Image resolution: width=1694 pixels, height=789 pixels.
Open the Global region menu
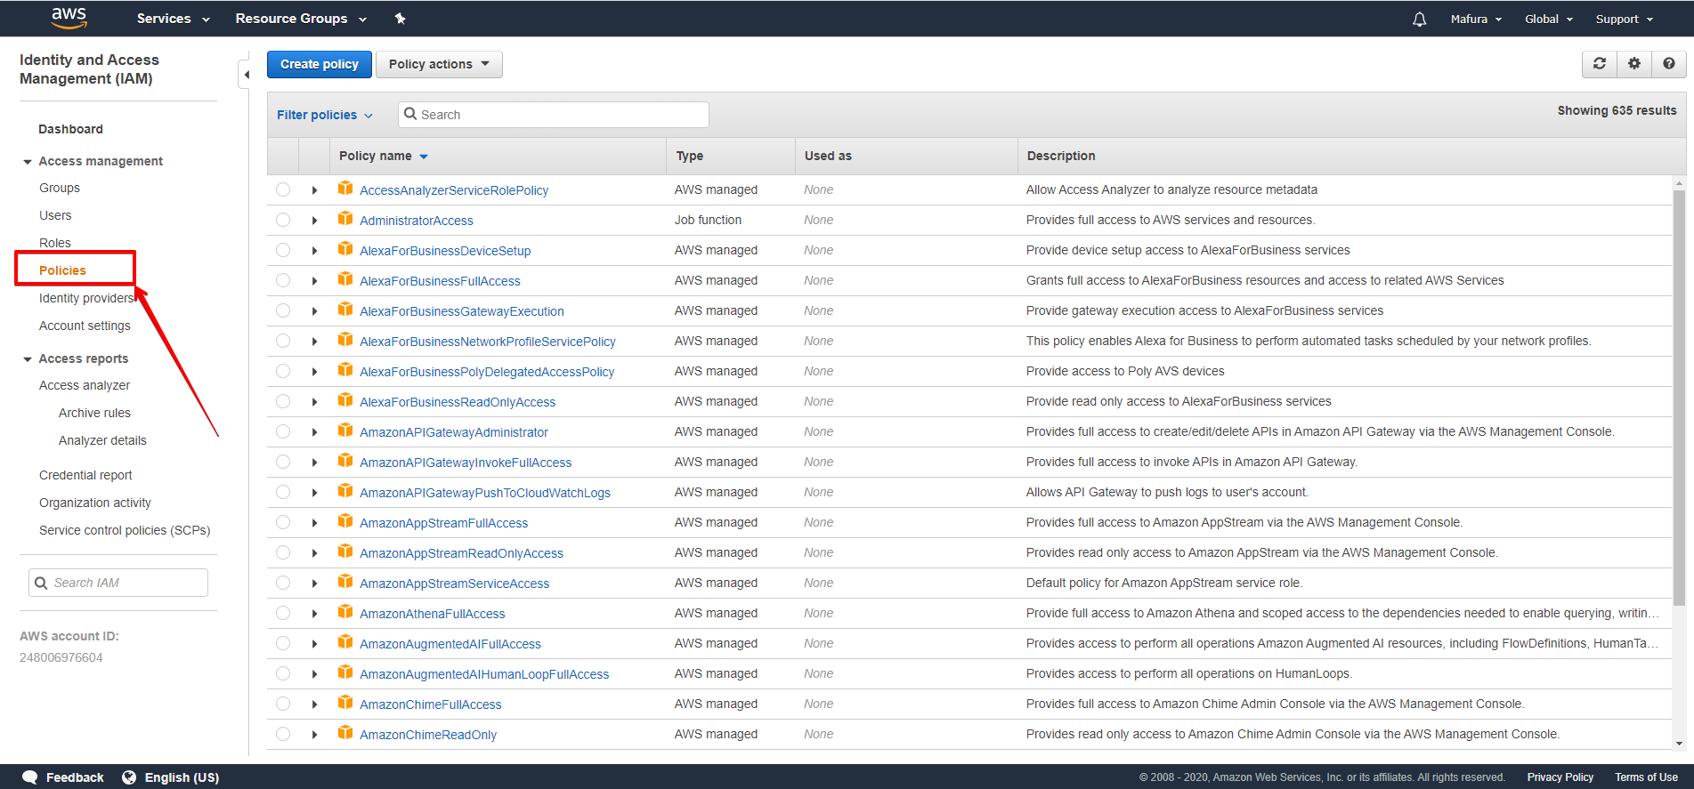pyautogui.click(x=1549, y=19)
